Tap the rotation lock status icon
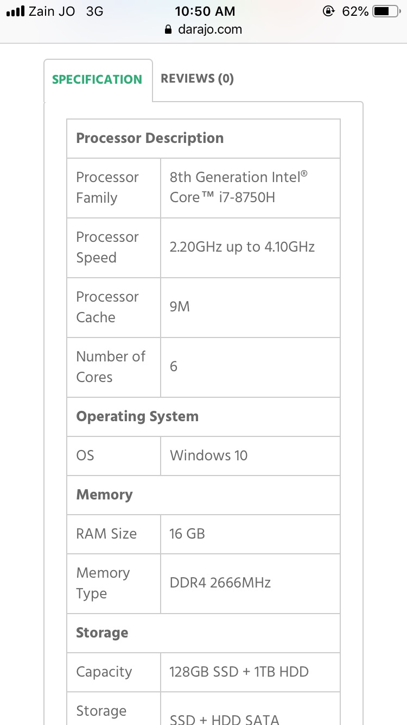This screenshot has width=407, height=725. [x=328, y=11]
